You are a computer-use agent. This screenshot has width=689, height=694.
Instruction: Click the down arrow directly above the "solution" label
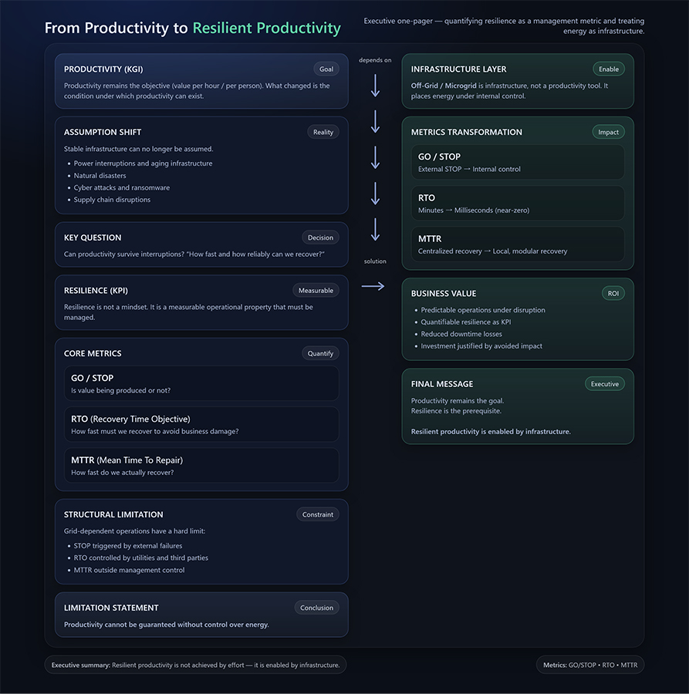(x=375, y=229)
